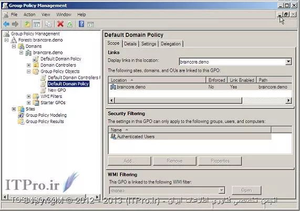The height and width of the screenshot is (211, 300).
Task: Collapse the Domains node
Action: (x=14, y=46)
